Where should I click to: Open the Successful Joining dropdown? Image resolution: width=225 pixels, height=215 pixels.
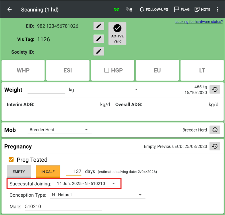(86, 183)
